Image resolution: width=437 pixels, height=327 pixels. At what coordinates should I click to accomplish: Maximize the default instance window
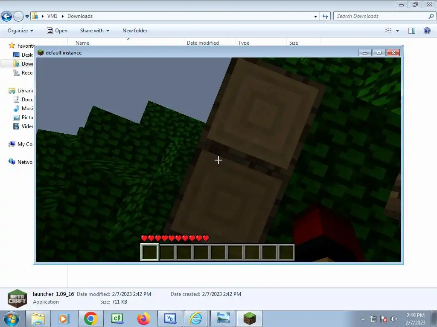pos(379,52)
